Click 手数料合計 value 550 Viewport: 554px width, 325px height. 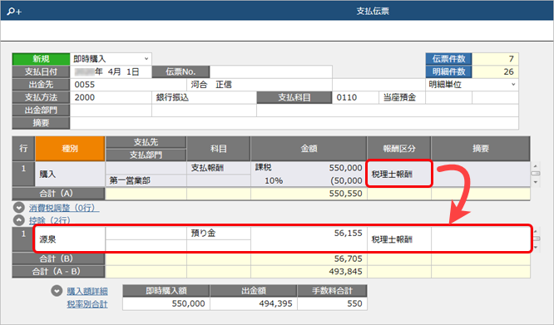[x=332, y=304]
